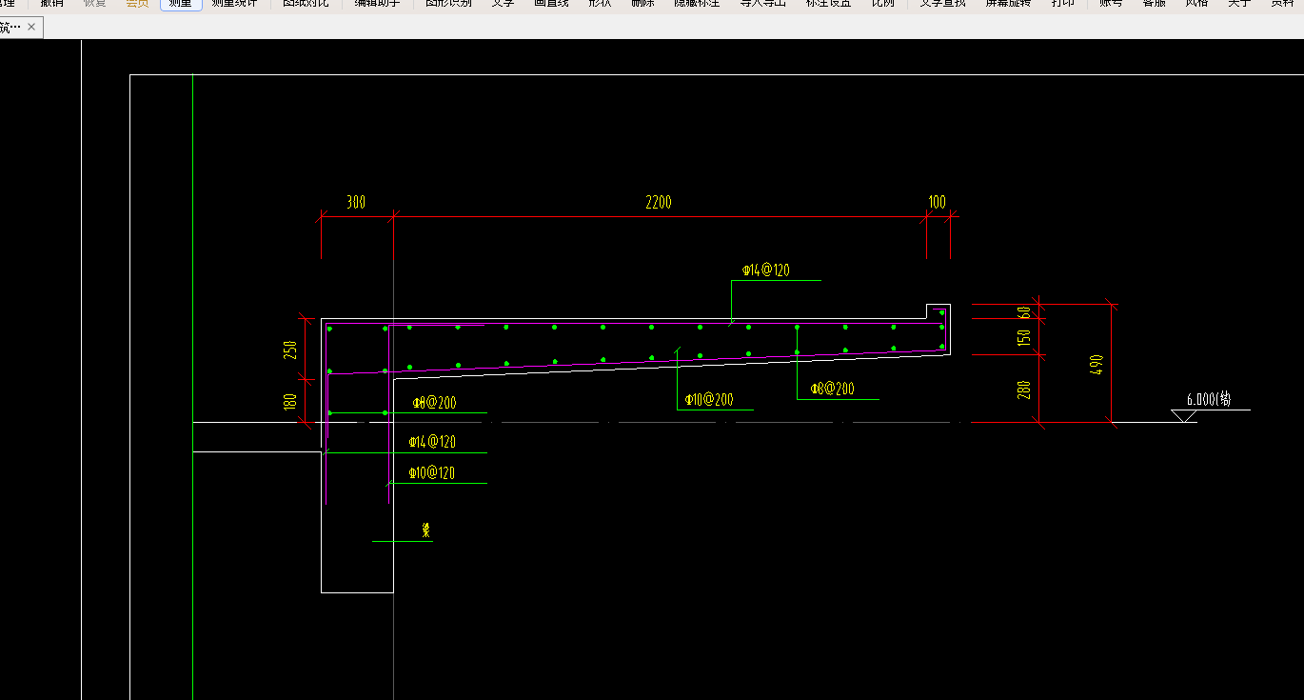Click the vertical 490 dimension text
1304x700 pixels.
(1097, 363)
